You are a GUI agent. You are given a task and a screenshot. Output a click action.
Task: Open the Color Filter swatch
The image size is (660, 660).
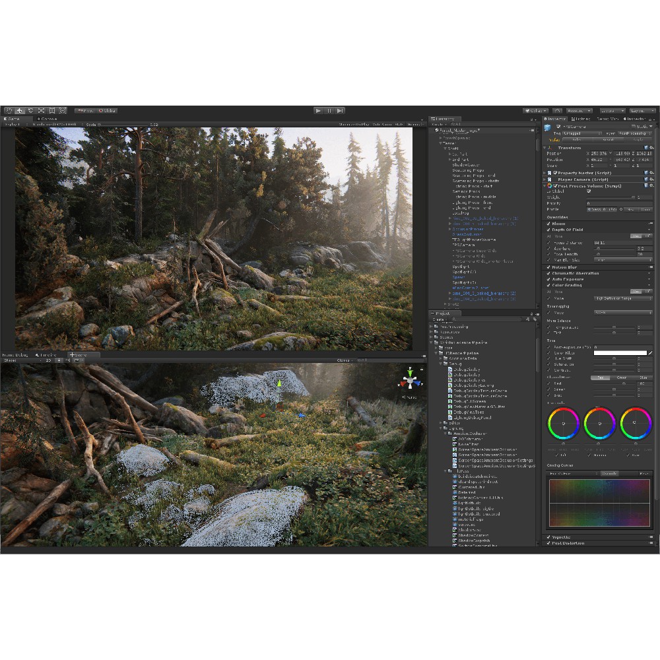(620, 352)
